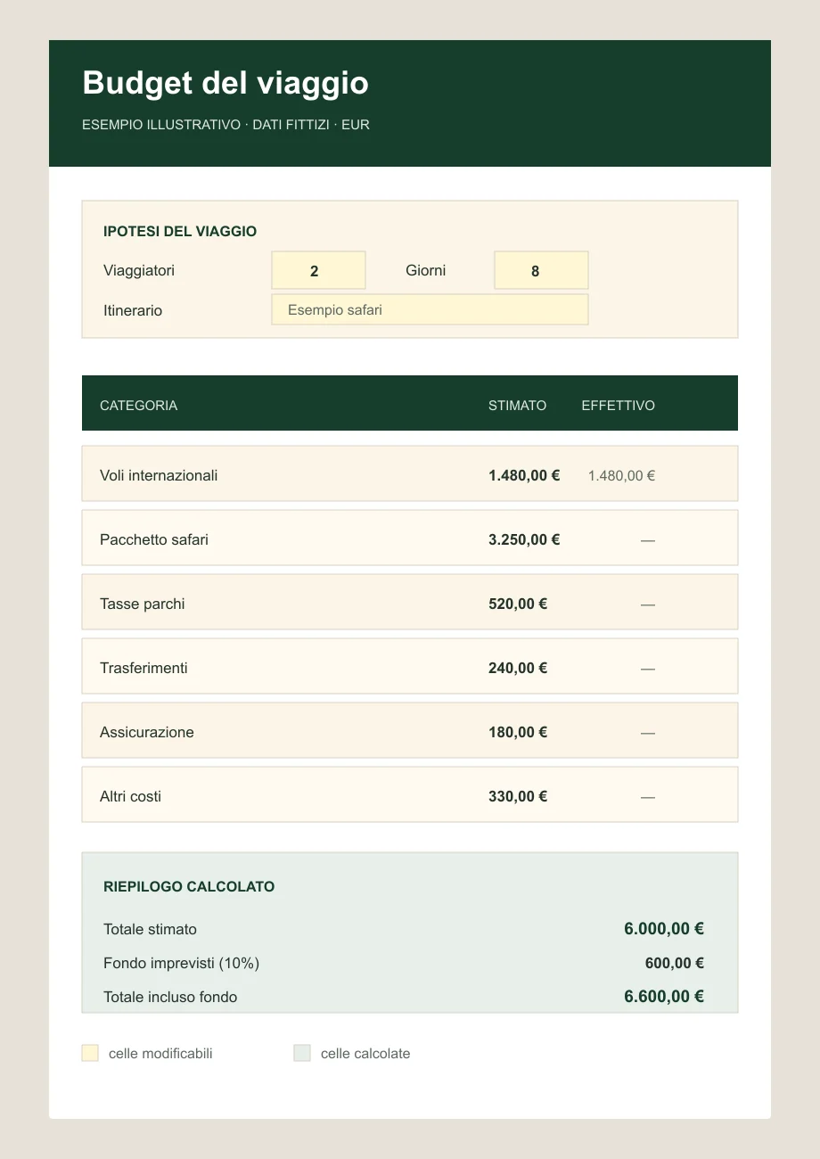820x1159 pixels.
Task: Click the yellow celle modificabili legend swatch
Action: pyautogui.click(x=90, y=1053)
